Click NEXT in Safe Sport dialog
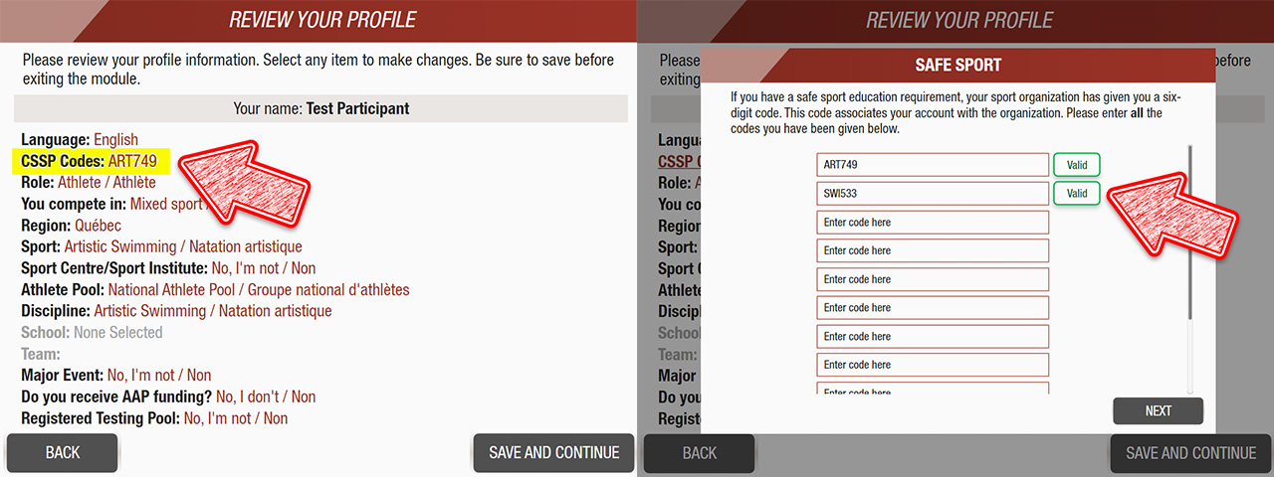This screenshot has width=1274, height=477. 1158,411
